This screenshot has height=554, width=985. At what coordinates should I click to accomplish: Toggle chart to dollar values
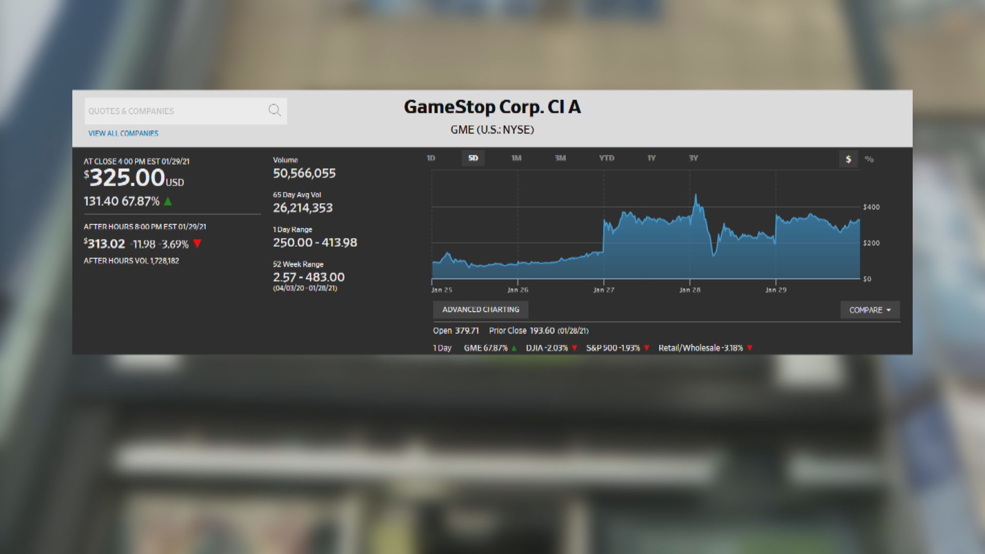(x=848, y=159)
